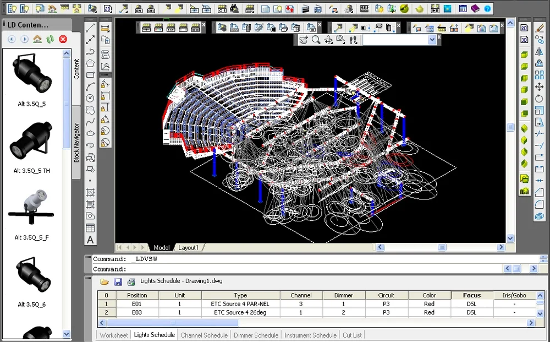Viewport: 550px width, 342px height.
Task: Open the purple Help book icon
Action: pos(475,9)
